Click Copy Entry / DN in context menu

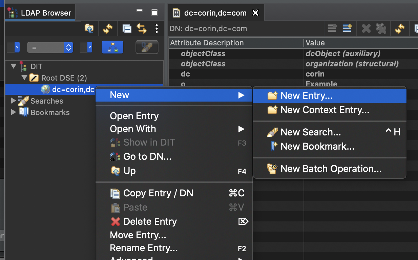pyautogui.click(x=174, y=193)
